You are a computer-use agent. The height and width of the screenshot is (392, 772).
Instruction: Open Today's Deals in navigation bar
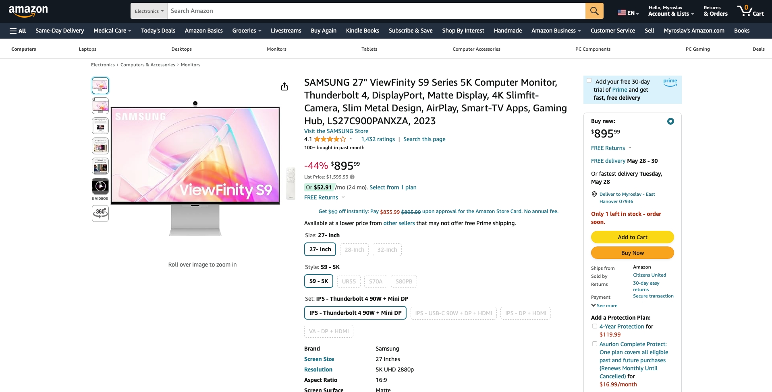(x=158, y=31)
